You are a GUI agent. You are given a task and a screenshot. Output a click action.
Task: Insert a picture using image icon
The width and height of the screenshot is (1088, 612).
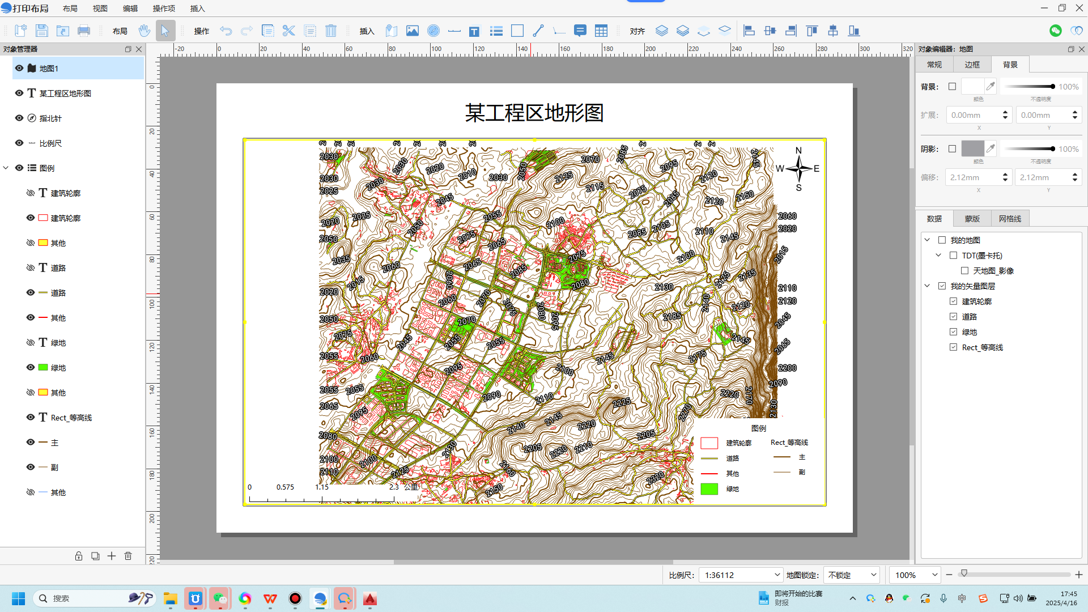coord(413,31)
